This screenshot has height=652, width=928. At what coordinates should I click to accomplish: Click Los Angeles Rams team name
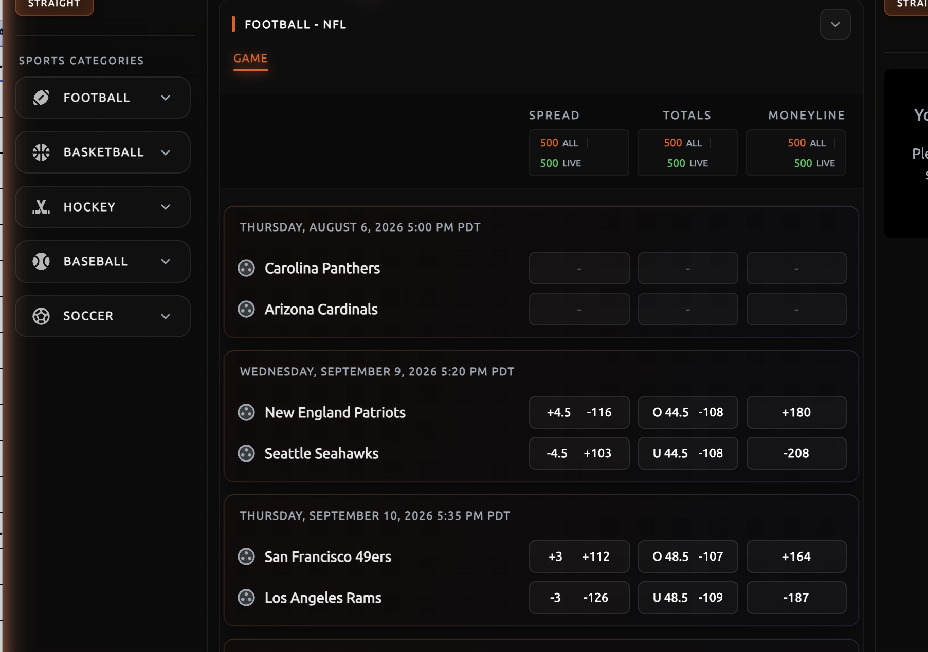point(323,598)
